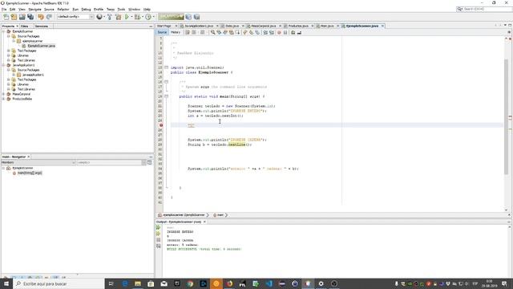The width and height of the screenshot is (513, 289).
Task: Expand the MasaCorporal project node
Action: pyautogui.click(x=3, y=94)
